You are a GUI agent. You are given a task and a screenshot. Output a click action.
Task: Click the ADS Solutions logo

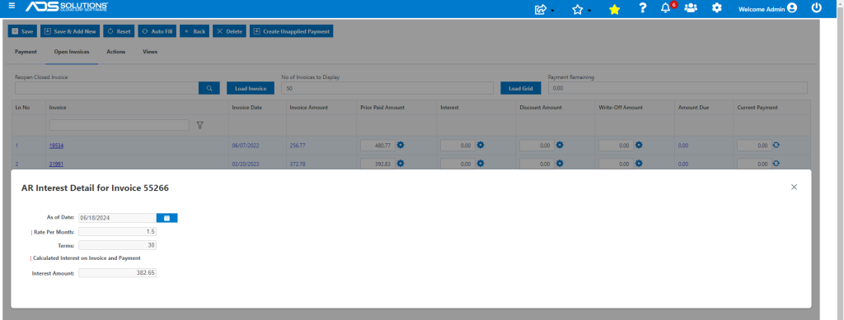coord(67,7)
